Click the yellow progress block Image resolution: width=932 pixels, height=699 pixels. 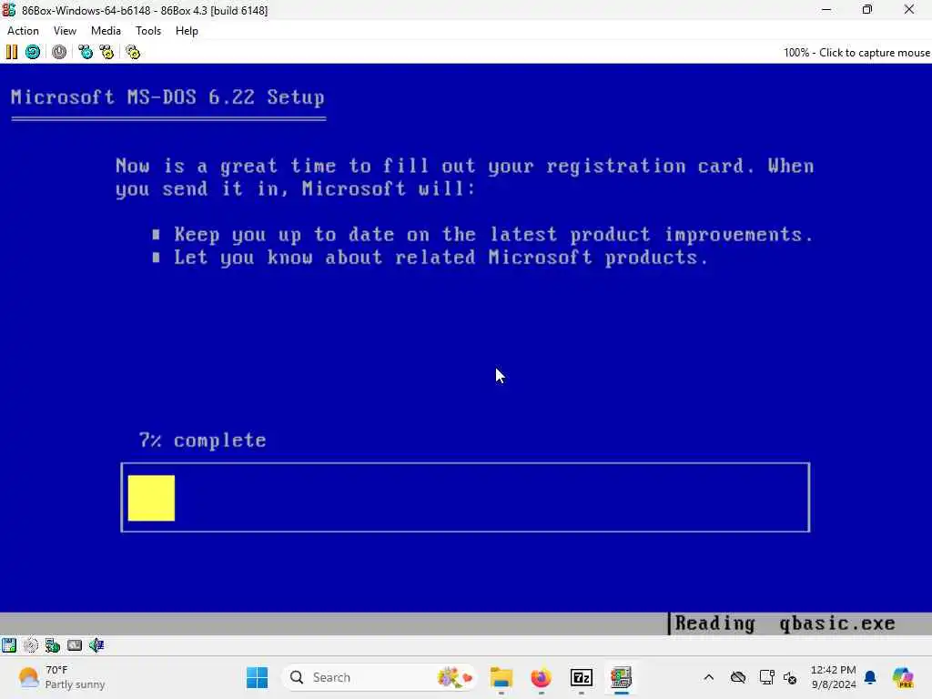coord(152,498)
